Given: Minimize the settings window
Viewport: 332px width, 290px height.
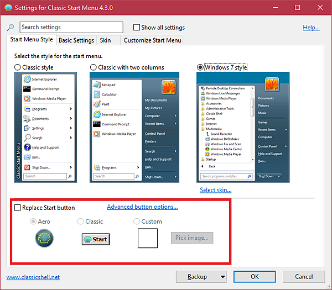Looking at the screenshot, I should (x=275, y=8).
